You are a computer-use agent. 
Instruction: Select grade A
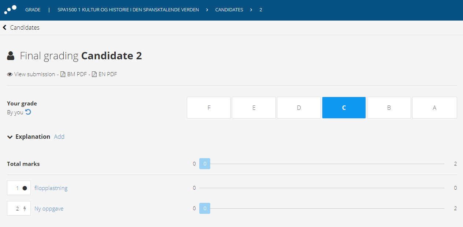point(434,108)
